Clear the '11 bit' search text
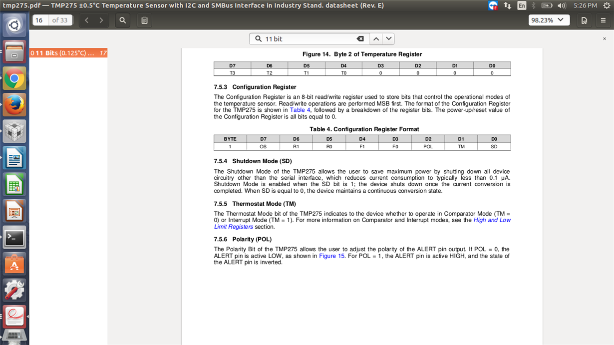 point(360,39)
